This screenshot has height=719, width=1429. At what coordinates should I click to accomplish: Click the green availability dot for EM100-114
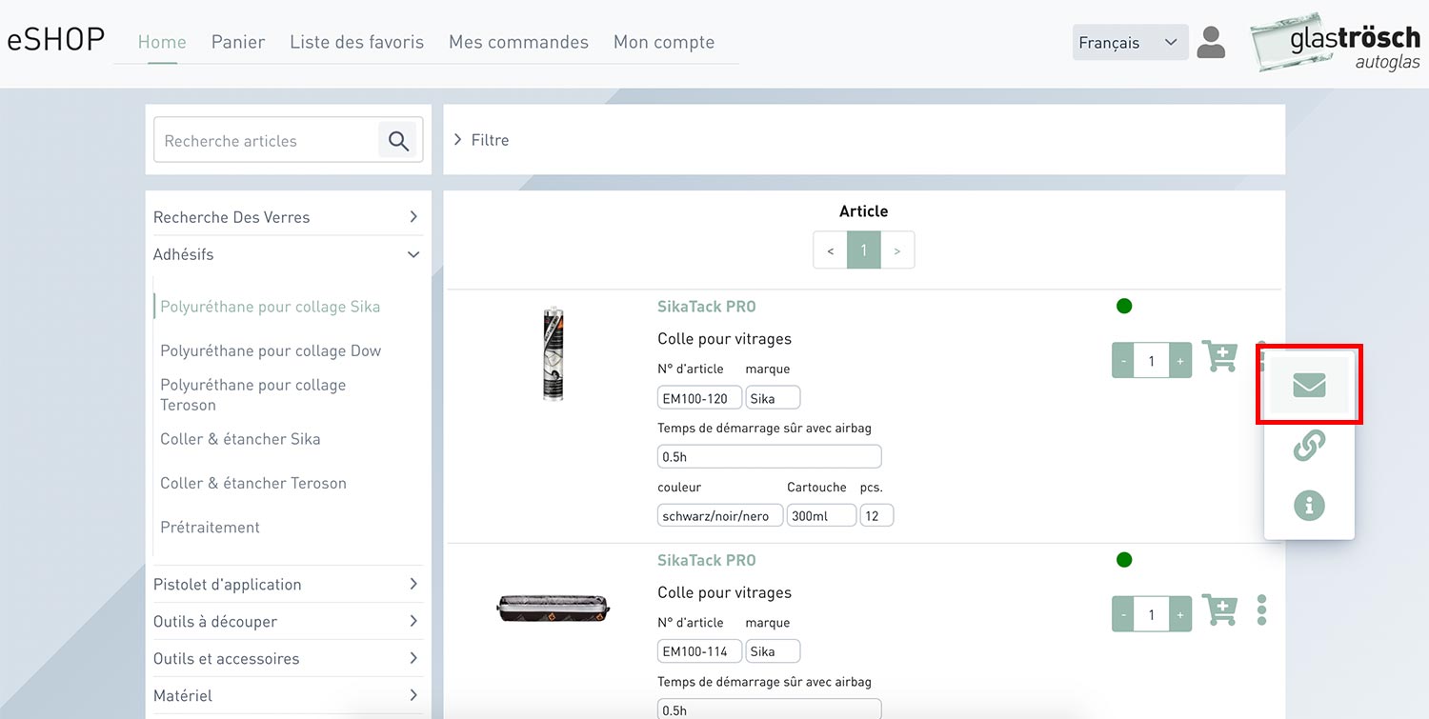click(x=1124, y=559)
